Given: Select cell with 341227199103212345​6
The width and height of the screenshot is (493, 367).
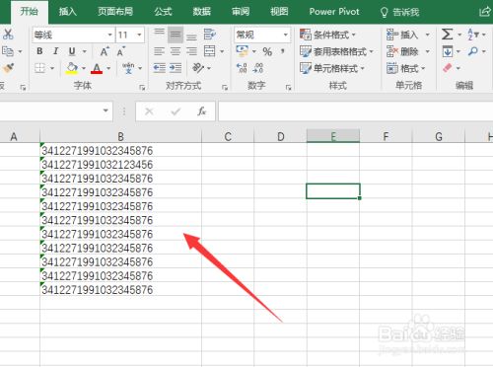Looking at the screenshot, I should click(x=120, y=164).
